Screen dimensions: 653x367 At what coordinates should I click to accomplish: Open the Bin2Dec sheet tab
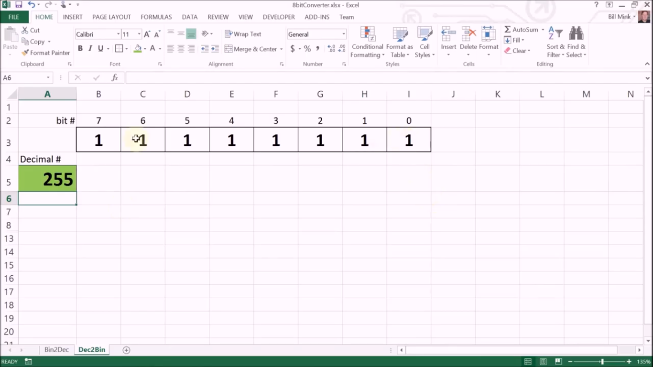click(x=56, y=349)
